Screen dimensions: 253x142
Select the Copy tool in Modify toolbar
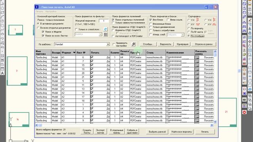[x=250, y=24]
